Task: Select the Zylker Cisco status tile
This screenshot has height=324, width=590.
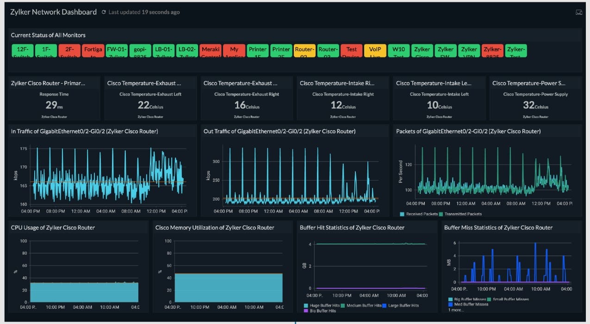Action: pyautogui.click(x=422, y=51)
